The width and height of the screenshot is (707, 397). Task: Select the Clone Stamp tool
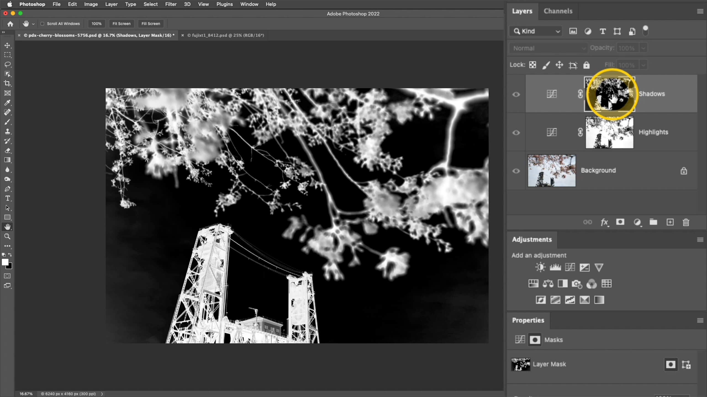click(x=7, y=131)
